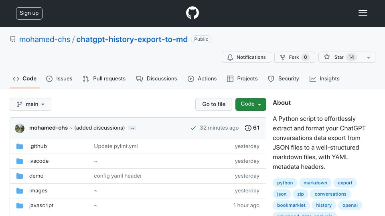Click the openai topic tag
This screenshot has height=216, width=385.
pyautogui.click(x=350, y=206)
